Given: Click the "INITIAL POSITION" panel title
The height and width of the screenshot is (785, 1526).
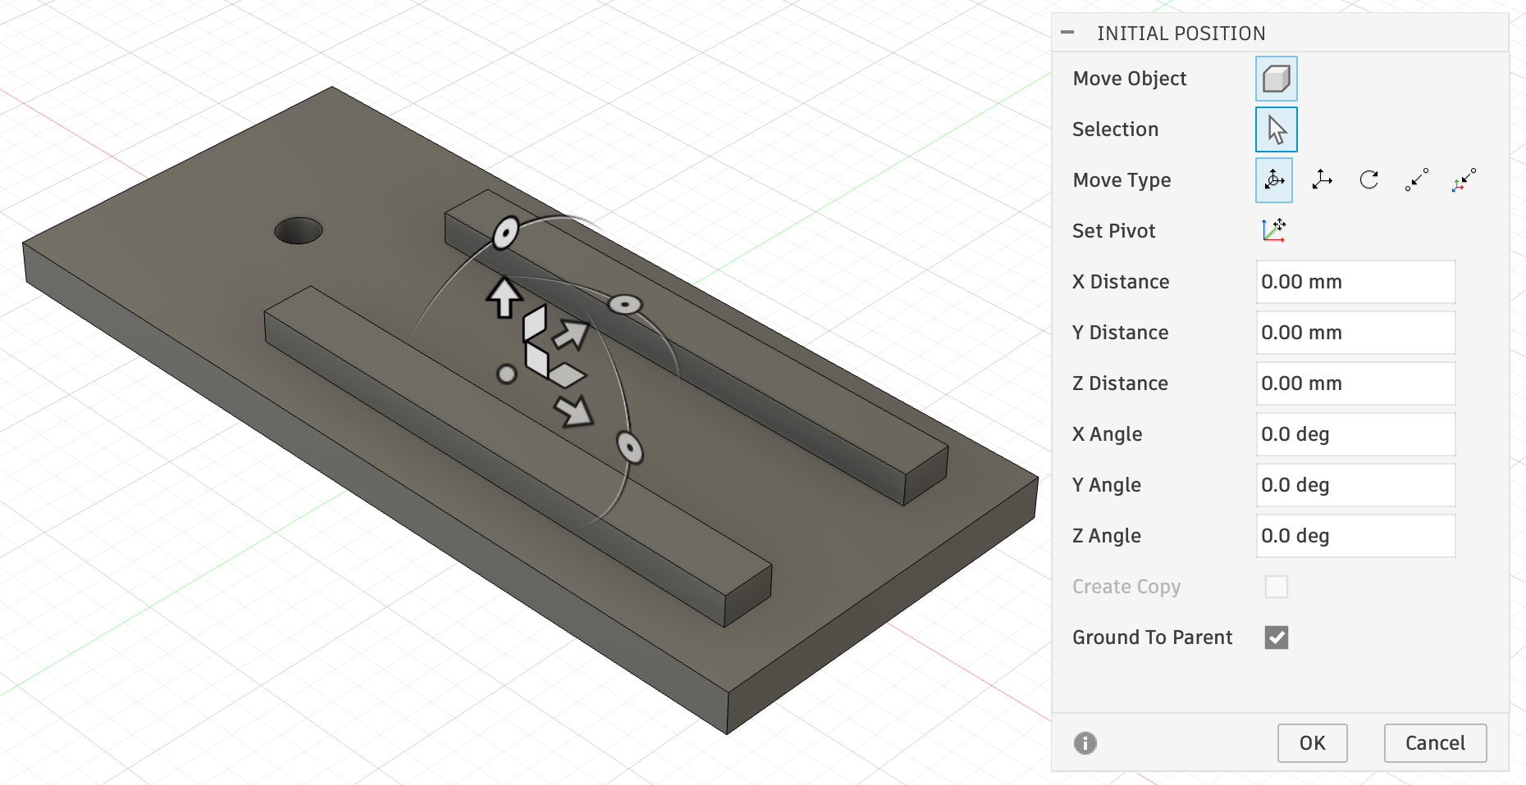Looking at the screenshot, I should [1181, 34].
